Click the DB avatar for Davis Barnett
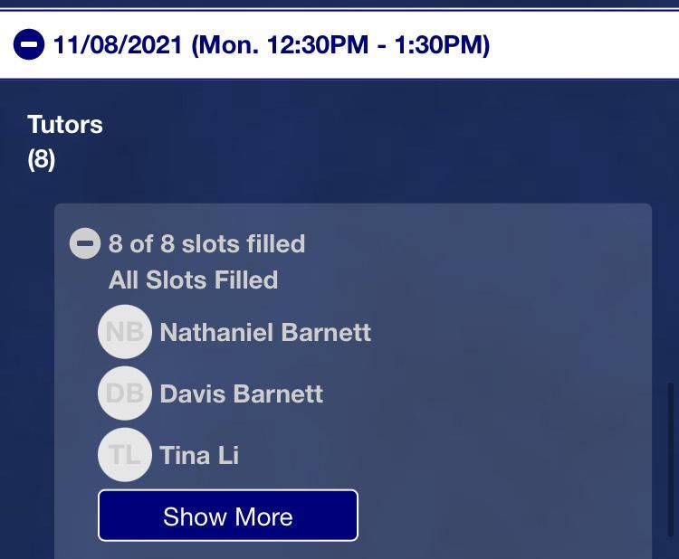679x559 pixels. pyautogui.click(x=124, y=393)
